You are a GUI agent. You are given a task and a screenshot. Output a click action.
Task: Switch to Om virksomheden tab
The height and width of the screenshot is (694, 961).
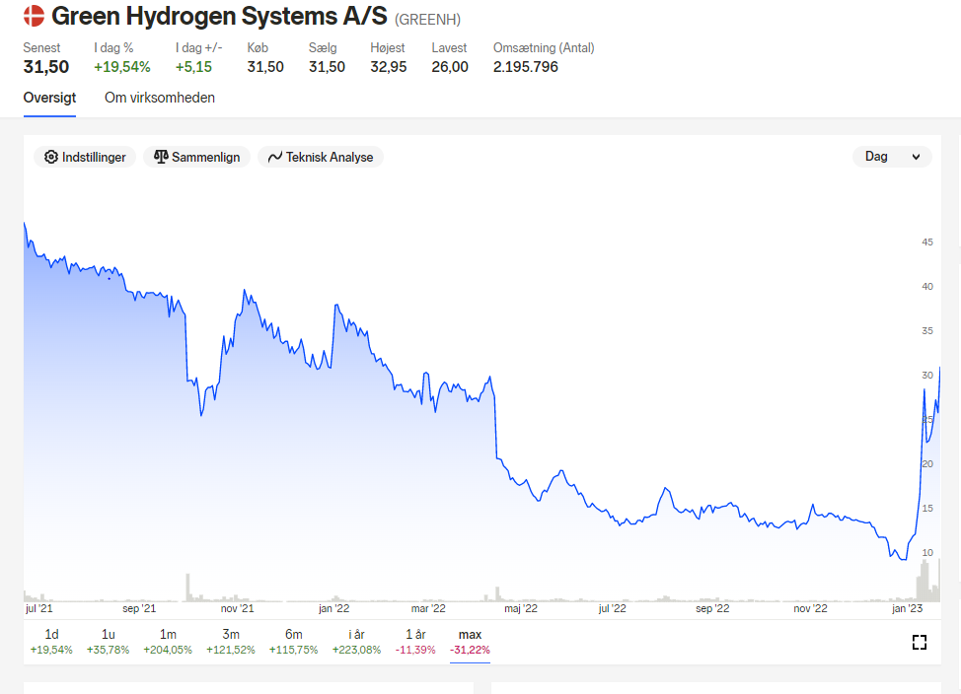pyautogui.click(x=160, y=98)
